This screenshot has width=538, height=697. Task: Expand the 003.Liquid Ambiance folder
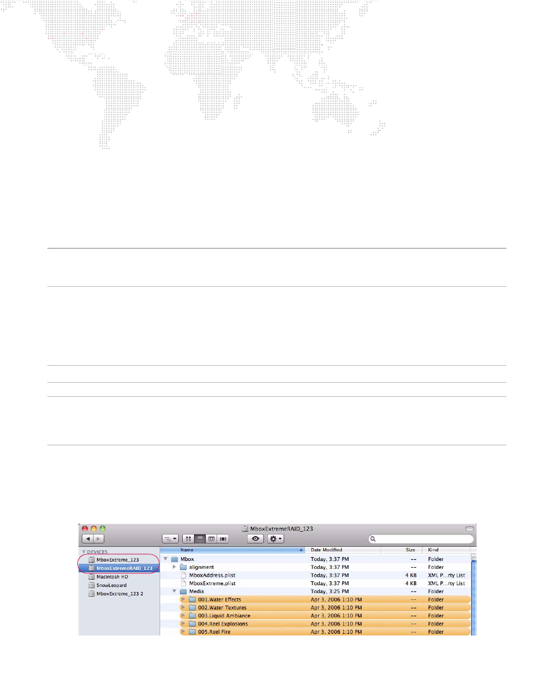point(183,616)
